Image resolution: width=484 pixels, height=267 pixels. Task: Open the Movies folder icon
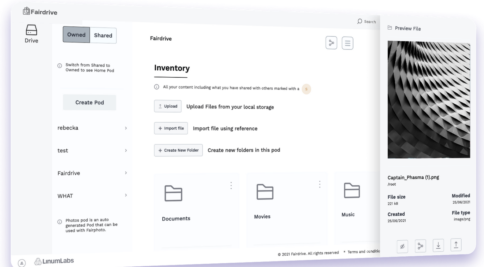[x=265, y=192]
